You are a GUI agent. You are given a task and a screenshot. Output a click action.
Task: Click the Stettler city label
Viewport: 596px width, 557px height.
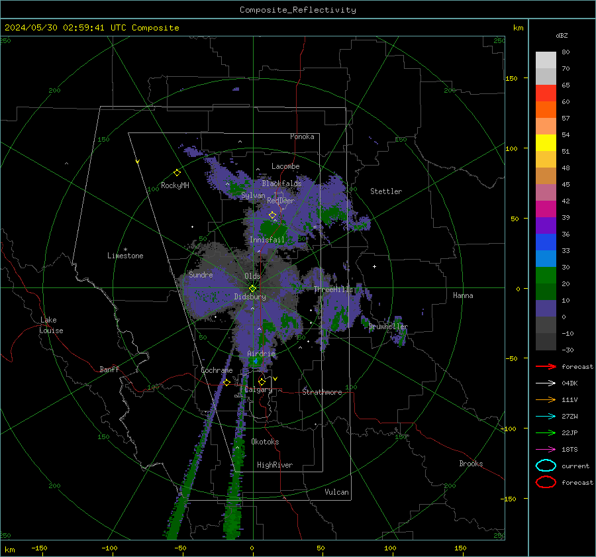coord(386,191)
